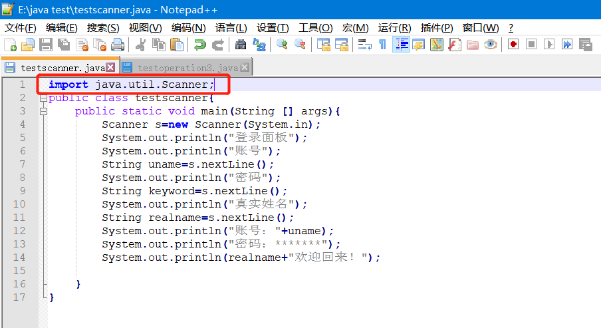
Task: Place cursor in 'import java.util.Scanner;' line
Action: 131,84
